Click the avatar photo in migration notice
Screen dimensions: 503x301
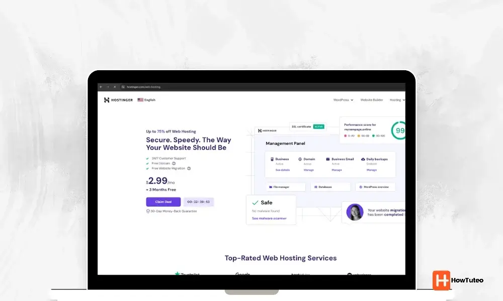355,212
